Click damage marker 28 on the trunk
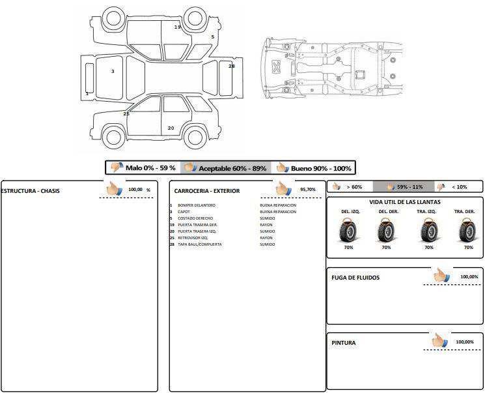The image size is (487, 393). 232,66
